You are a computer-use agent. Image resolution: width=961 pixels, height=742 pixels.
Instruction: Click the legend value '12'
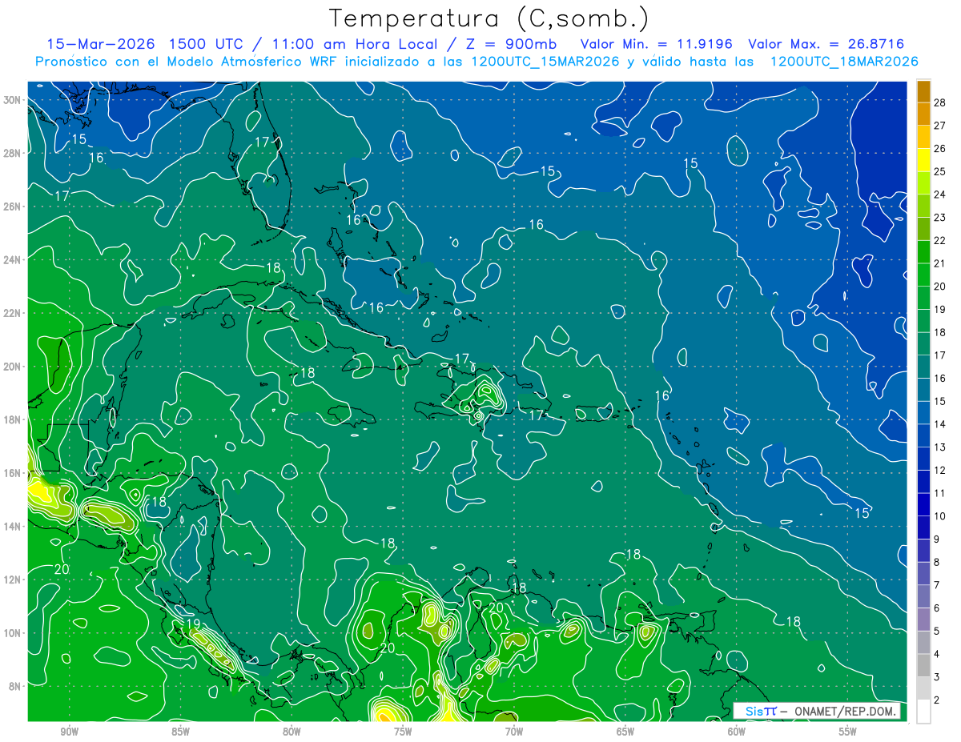939,470
